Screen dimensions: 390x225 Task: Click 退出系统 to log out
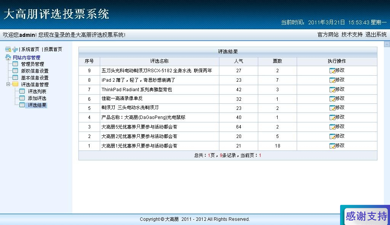[x=376, y=35]
